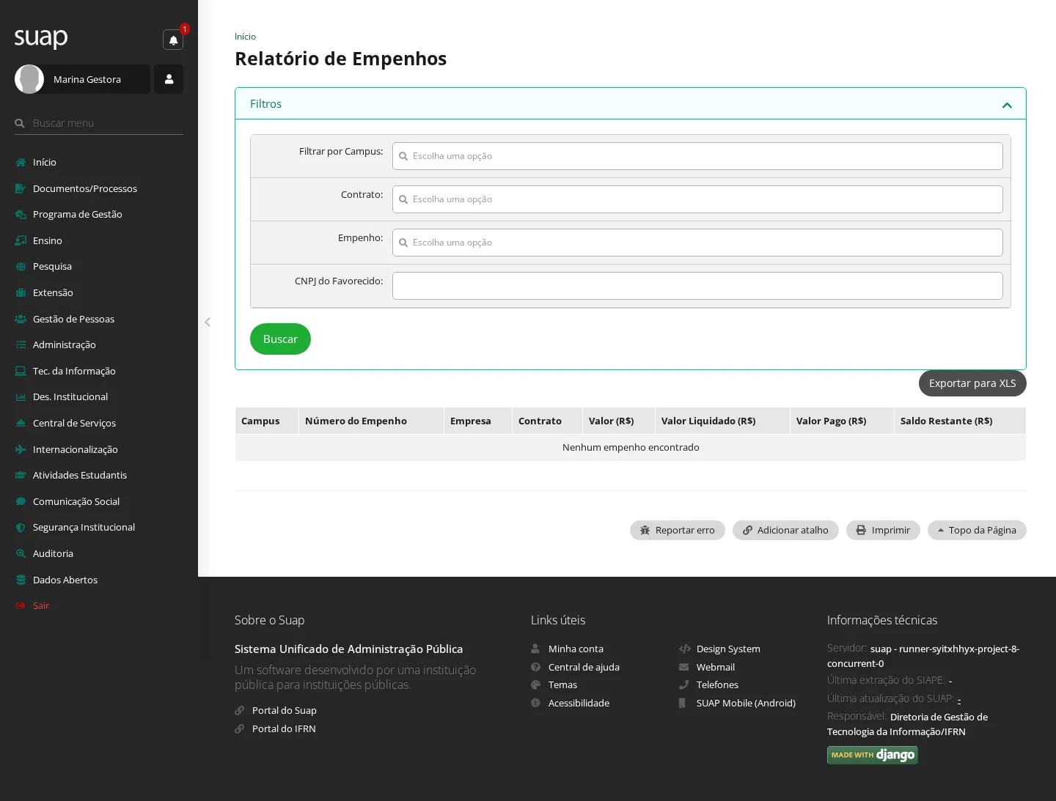Open Comunicação Social sidebar menu
This screenshot has width=1056, height=801.
click(x=99, y=501)
